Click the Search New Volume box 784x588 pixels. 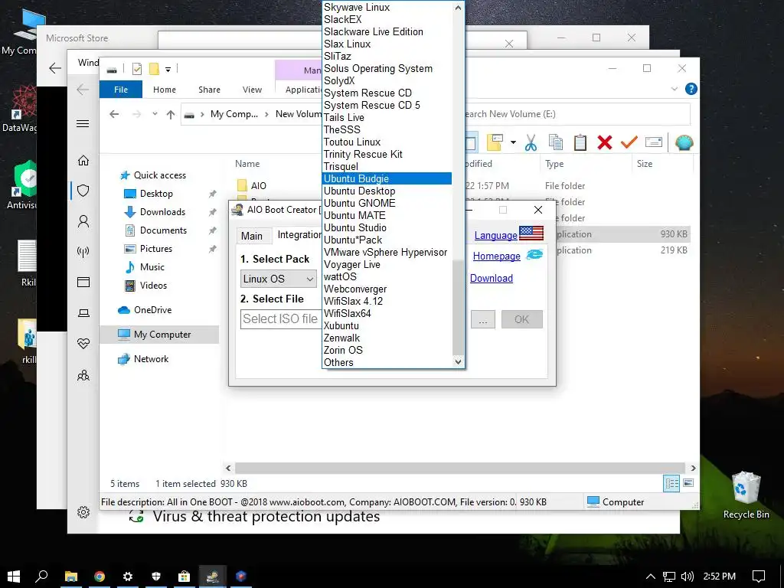point(577,114)
